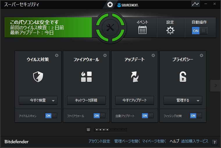Click the ウイルス対策 shield icon

tap(38, 77)
